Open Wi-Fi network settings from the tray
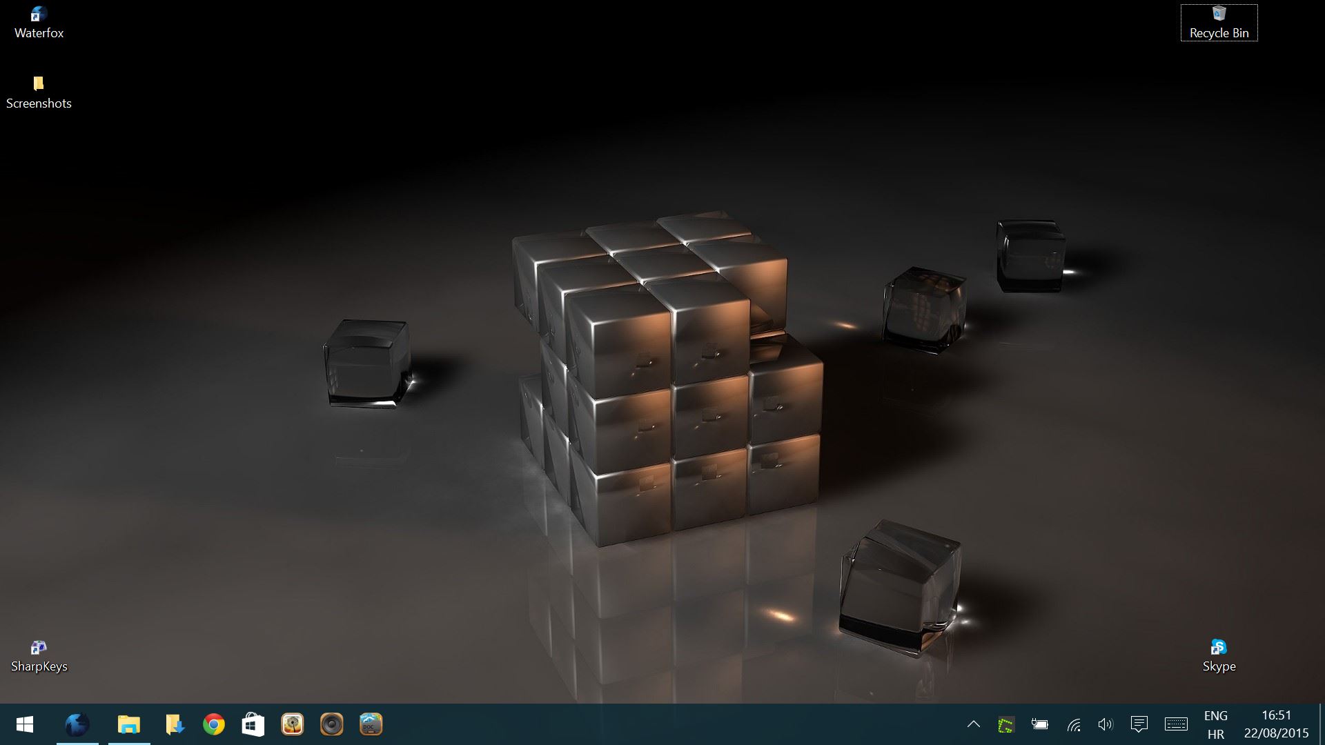The image size is (1325, 745). (1073, 725)
